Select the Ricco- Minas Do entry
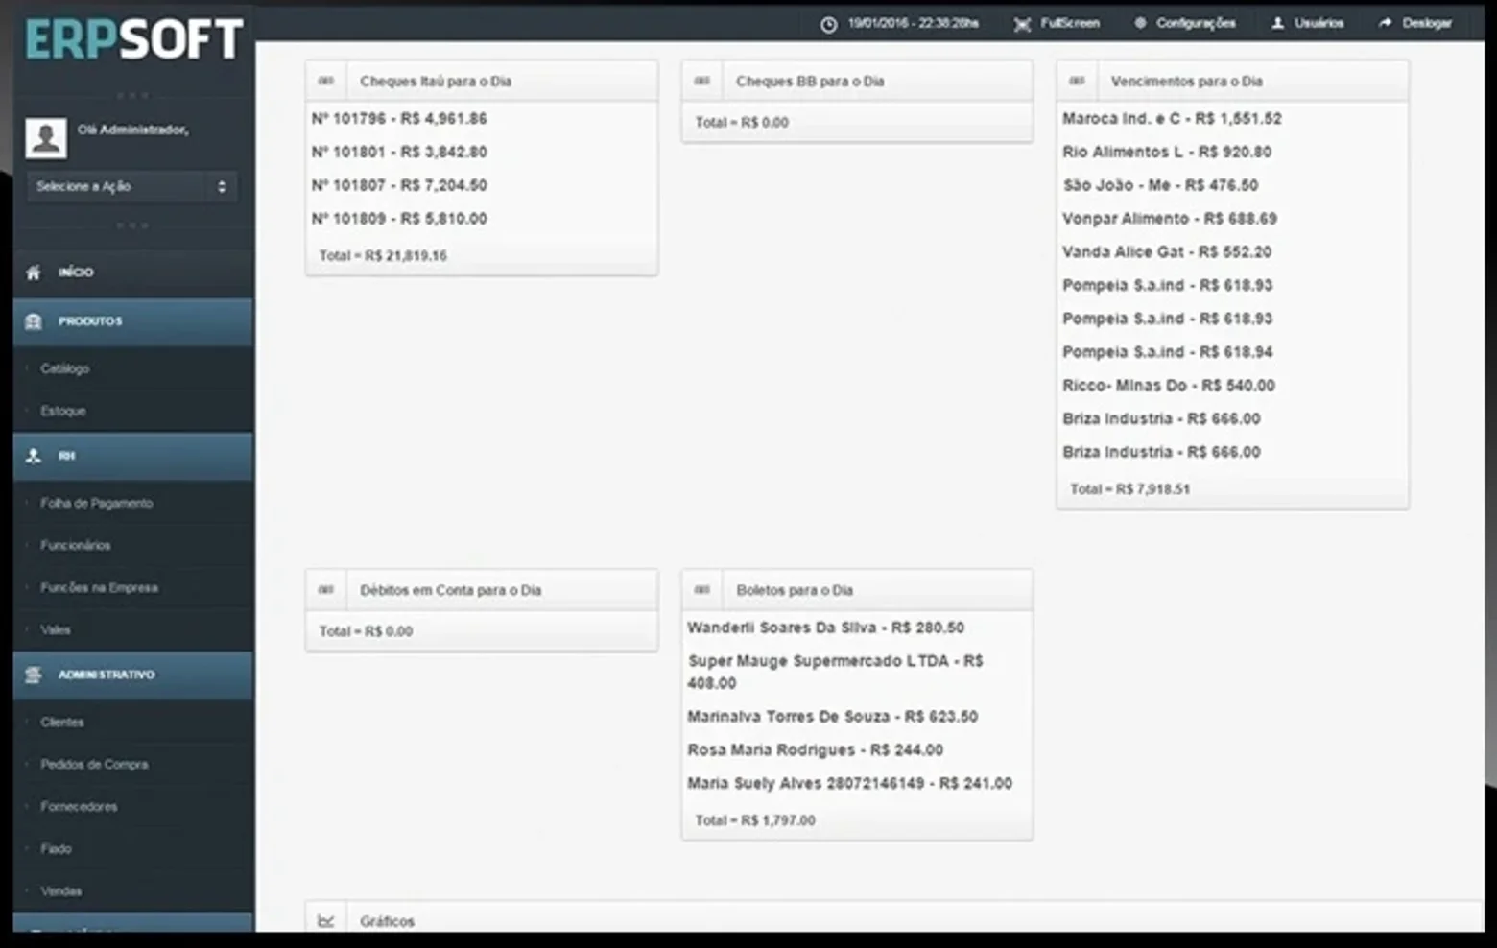The width and height of the screenshot is (1497, 948). click(1169, 386)
